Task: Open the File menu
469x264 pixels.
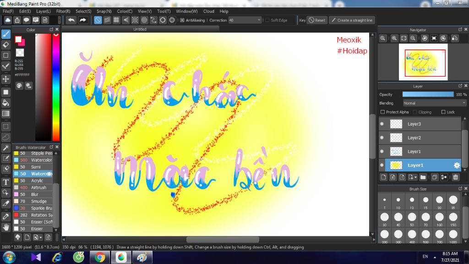Action: pos(8,11)
